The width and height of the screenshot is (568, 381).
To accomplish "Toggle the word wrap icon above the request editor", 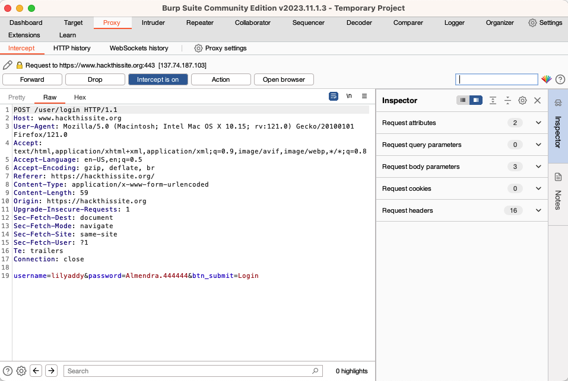I will [x=333, y=95].
